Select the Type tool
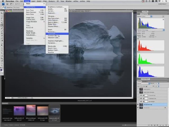This screenshot has height=127, width=169. 2,51
